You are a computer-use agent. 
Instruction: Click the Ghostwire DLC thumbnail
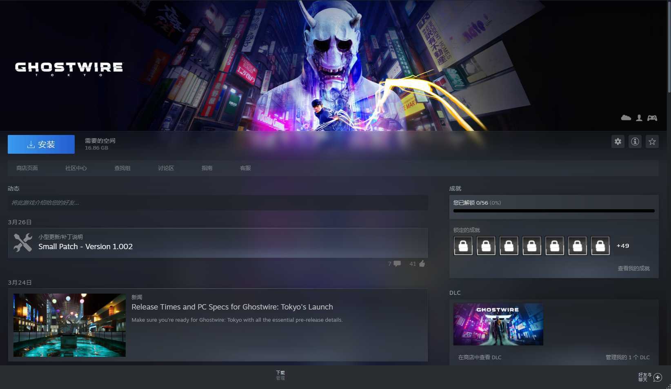coord(498,324)
